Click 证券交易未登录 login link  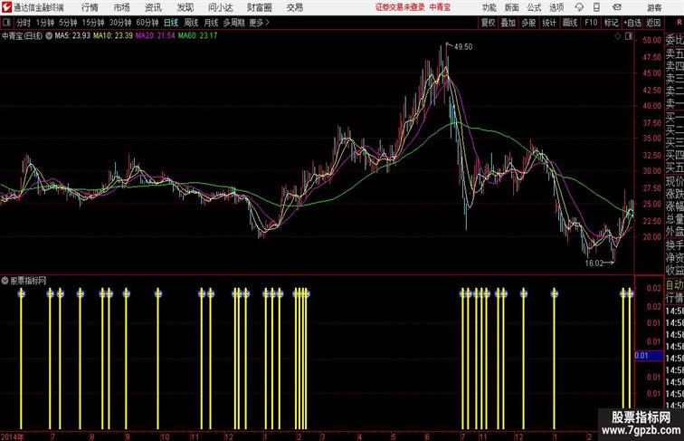pos(400,7)
